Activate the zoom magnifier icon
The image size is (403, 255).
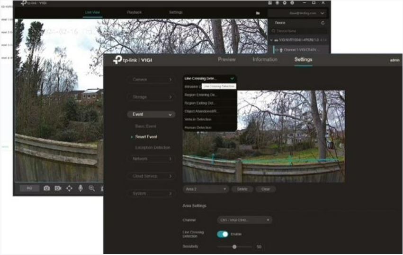[x=91, y=188]
